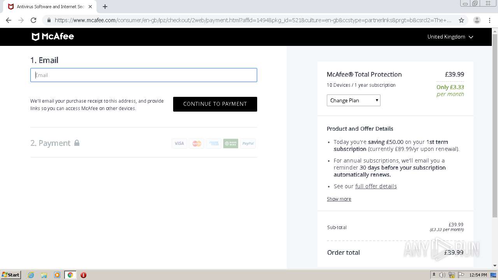498x280 pixels.
Task: Focus the Email input field
Action: point(144,75)
